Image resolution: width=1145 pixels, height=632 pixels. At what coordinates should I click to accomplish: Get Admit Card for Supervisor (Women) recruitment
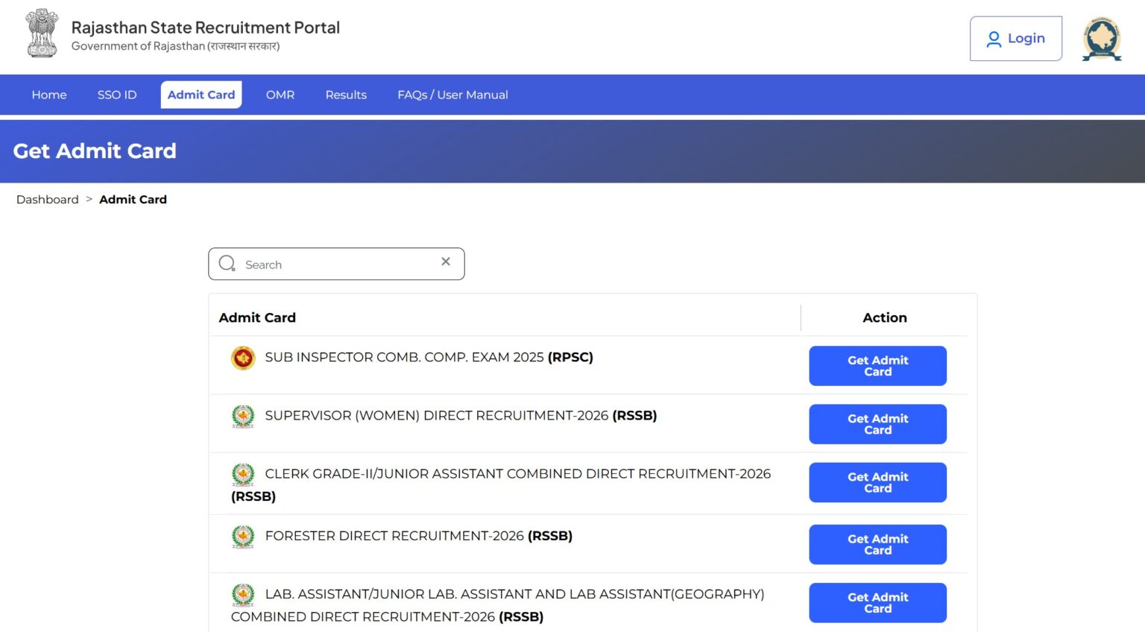point(878,424)
